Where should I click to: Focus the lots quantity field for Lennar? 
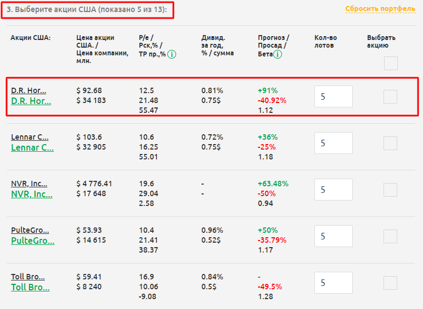[x=333, y=143]
